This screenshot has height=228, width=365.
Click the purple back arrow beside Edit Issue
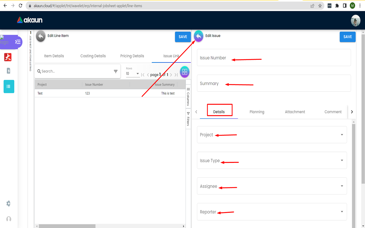198,36
